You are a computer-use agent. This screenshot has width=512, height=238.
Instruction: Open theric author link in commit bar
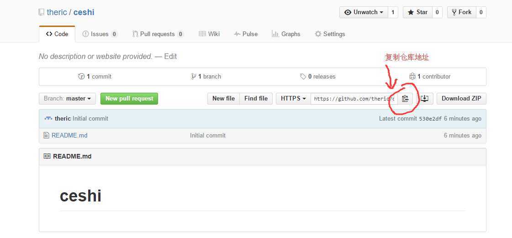[63, 118]
